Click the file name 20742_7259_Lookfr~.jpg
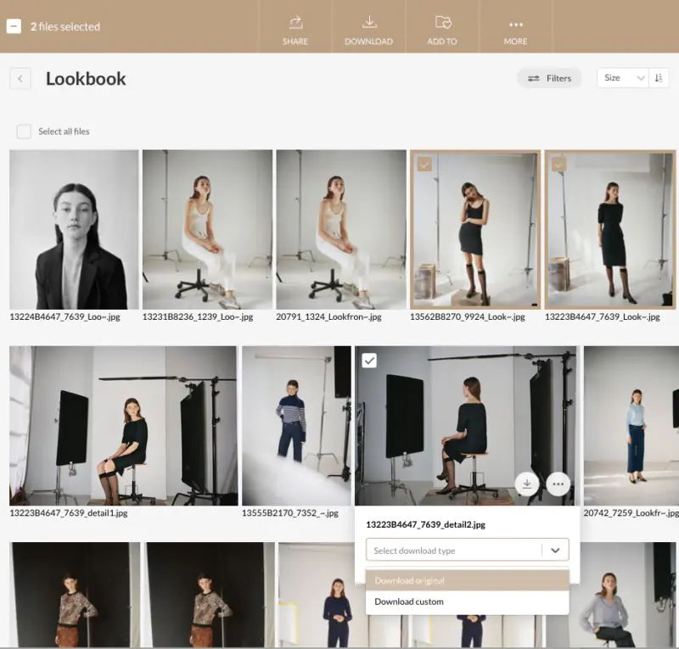The image size is (679, 649). (x=631, y=513)
